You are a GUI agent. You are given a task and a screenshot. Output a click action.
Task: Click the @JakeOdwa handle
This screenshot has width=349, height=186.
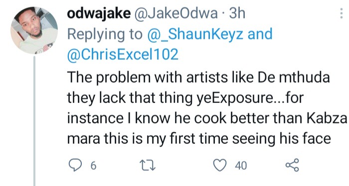click(x=175, y=13)
